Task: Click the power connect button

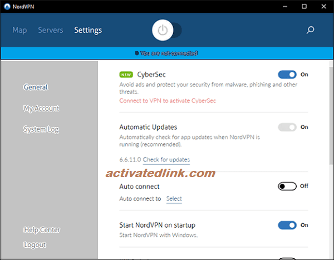Action: pyautogui.click(x=163, y=30)
